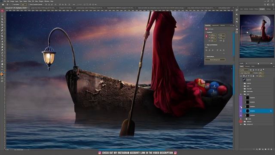The image size is (275, 155).
Task: Click the delete layer trash icon
Action: click(x=271, y=149)
